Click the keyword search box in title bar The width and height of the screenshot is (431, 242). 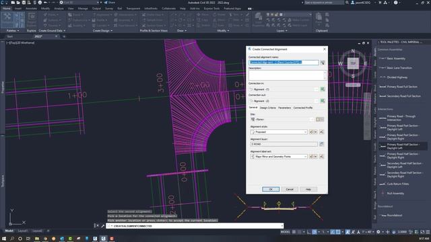(324, 3)
